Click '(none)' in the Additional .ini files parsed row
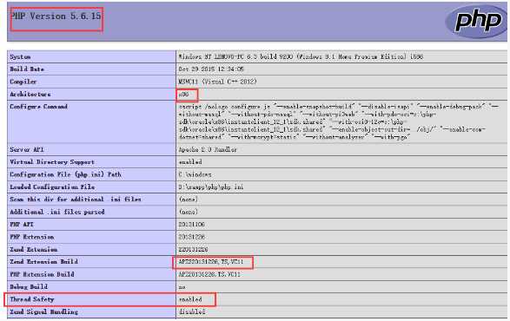 [188, 213]
